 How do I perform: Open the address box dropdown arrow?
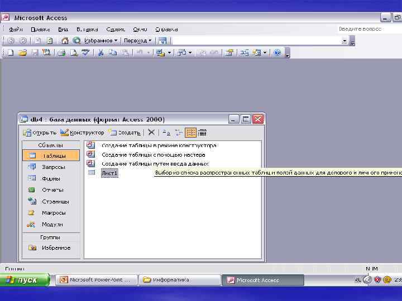pos(344,41)
